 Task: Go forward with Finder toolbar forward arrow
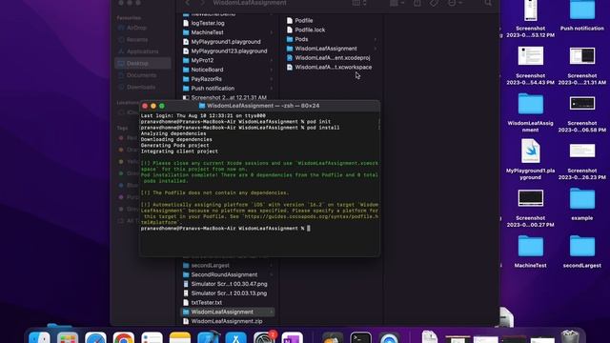202,3
